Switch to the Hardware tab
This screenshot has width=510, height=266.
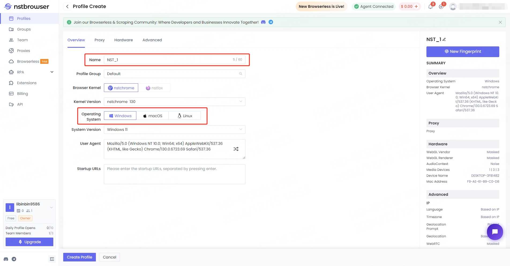[123, 40]
